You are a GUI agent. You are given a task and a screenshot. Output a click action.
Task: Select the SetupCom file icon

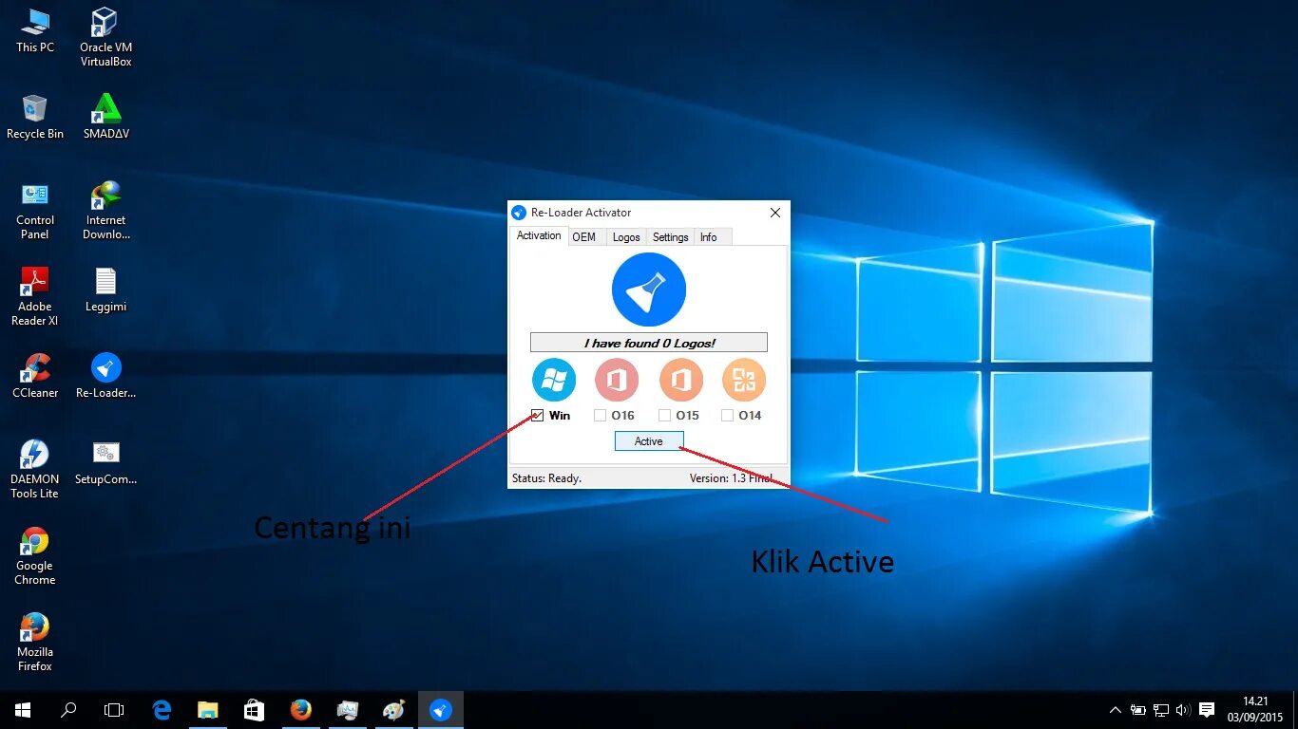point(105,462)
